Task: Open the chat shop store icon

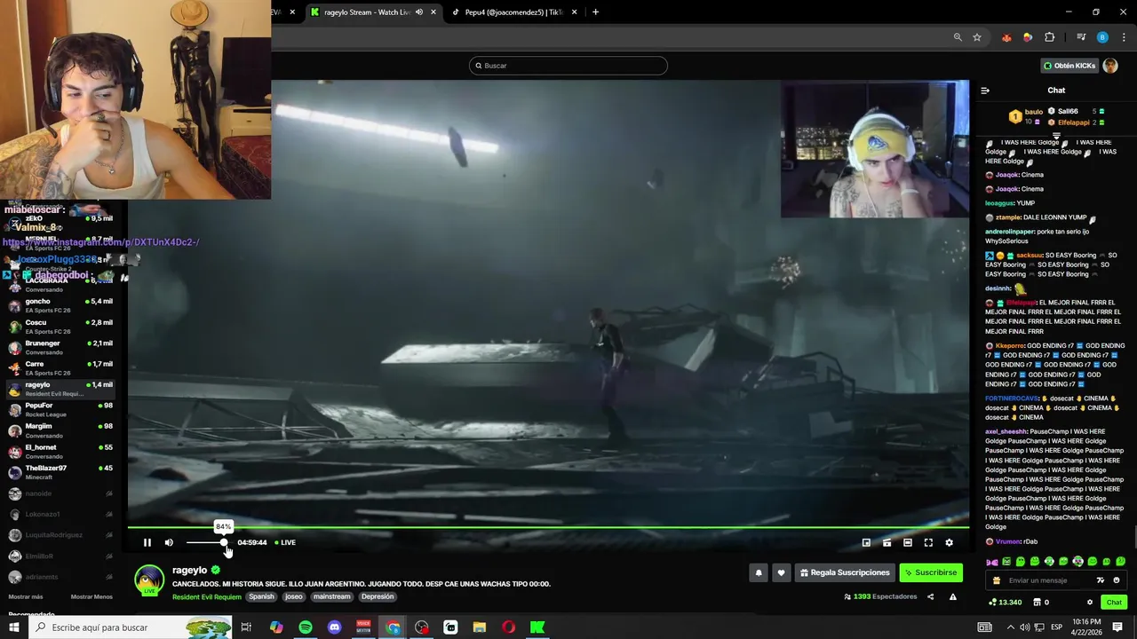Action: coord(1036,603)
